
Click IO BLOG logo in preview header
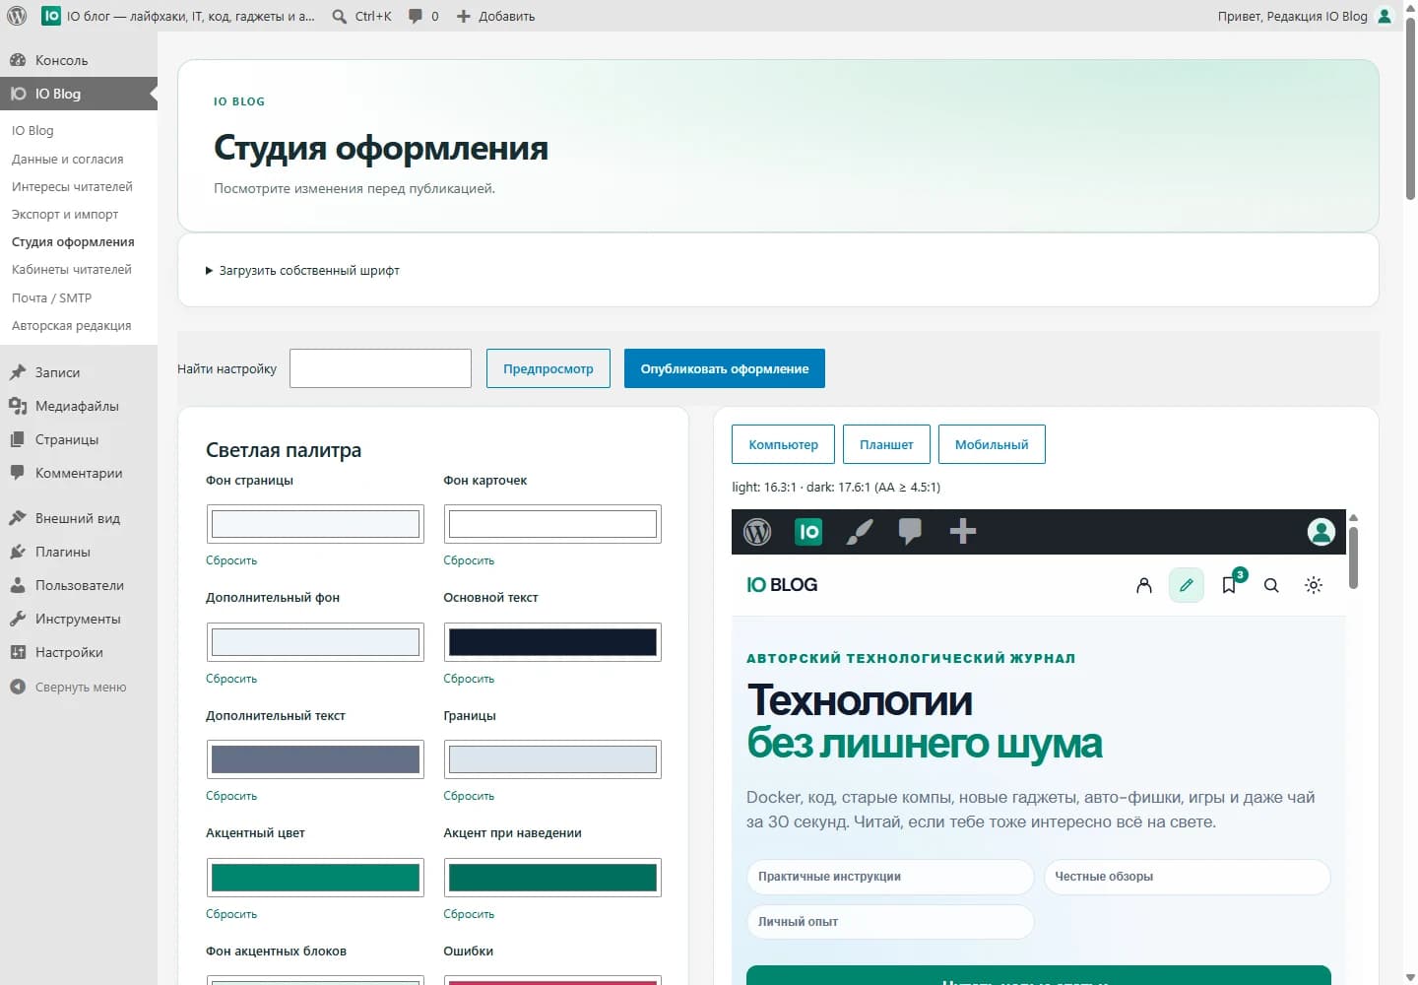(782, 585)
